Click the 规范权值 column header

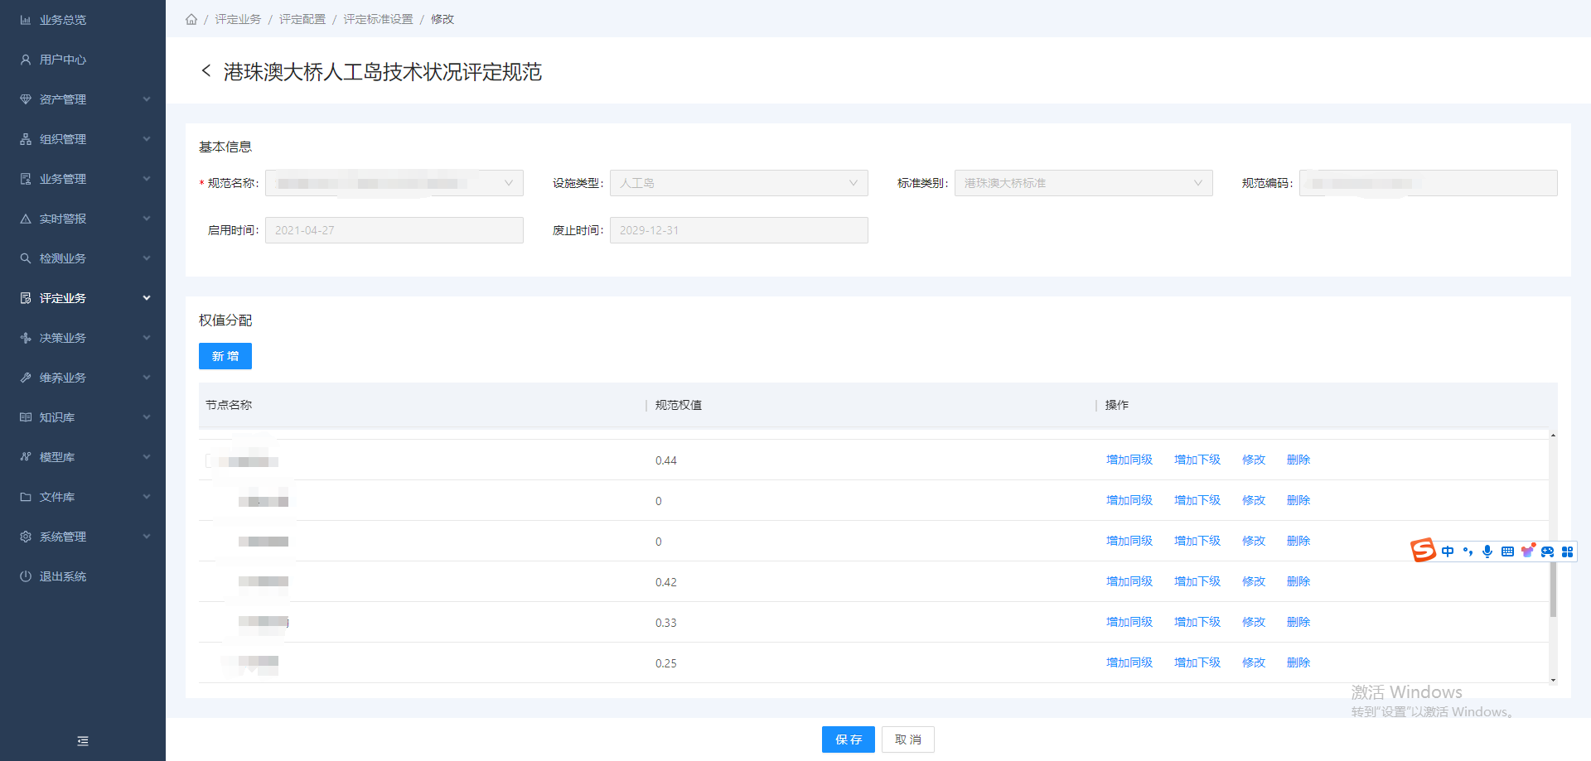pyautogui.click(x=679, y=405)
